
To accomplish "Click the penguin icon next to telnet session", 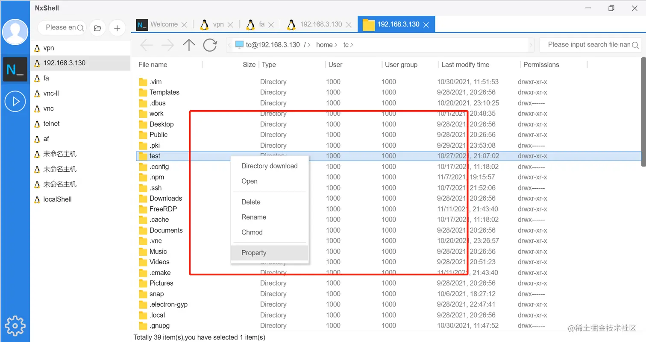I will pos(37,124).
